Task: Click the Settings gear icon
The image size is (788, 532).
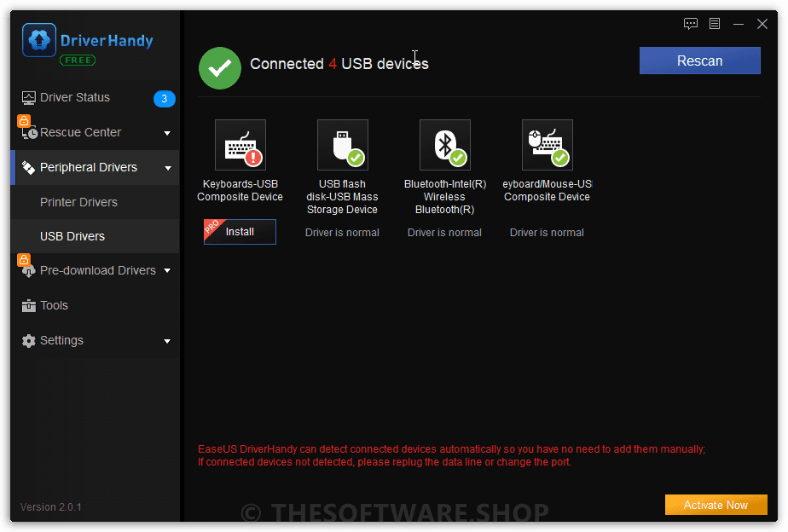Action: point(29,341)
